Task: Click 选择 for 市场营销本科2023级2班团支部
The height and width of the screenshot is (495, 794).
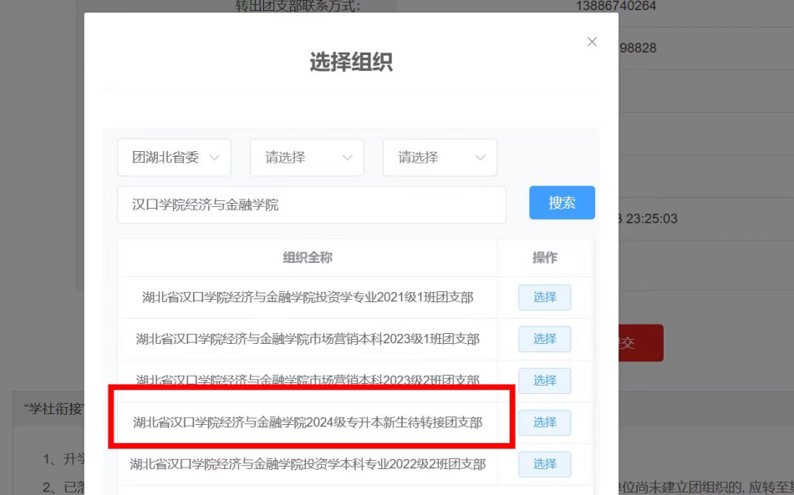Action: point(544,381)
